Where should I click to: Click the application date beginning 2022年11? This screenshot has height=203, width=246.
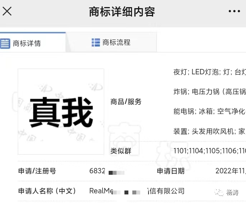[x=231, y=171]
